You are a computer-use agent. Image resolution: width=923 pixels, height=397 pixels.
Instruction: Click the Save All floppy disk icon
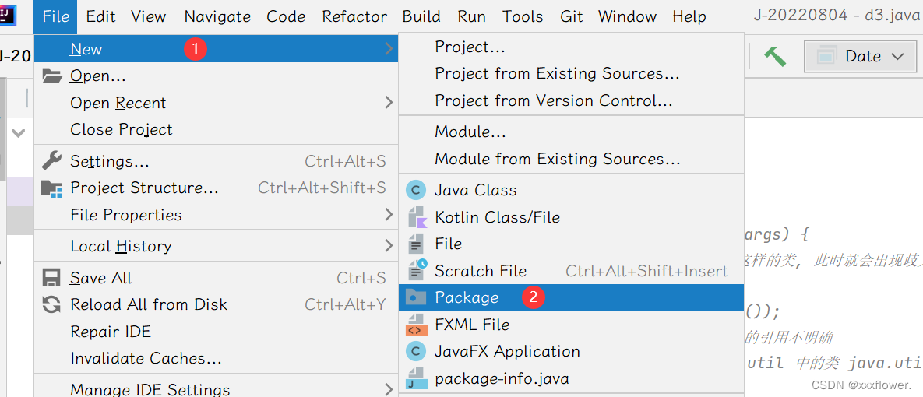point(51,278)
